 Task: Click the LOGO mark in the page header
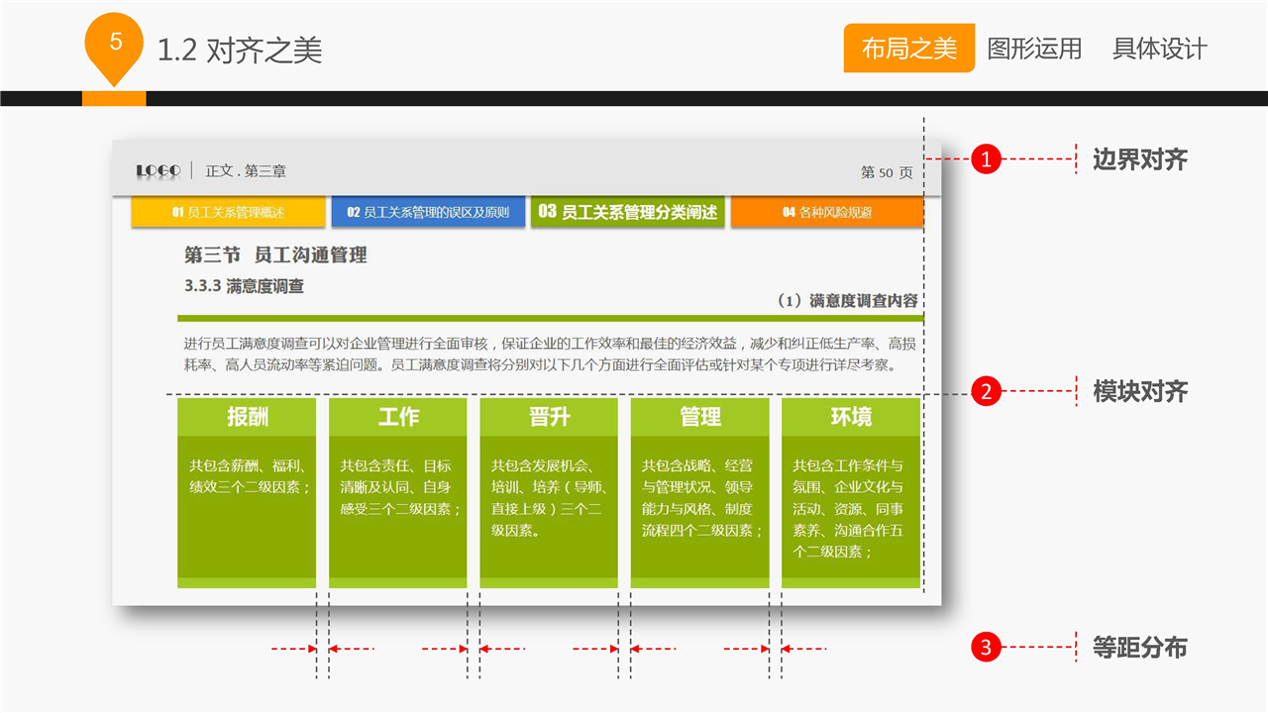[158, 171]
